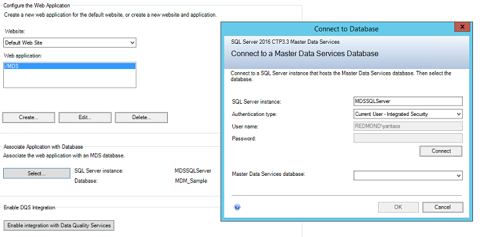
Task: Click the Connect to Database title bar
Action: [x=347, y=29]
